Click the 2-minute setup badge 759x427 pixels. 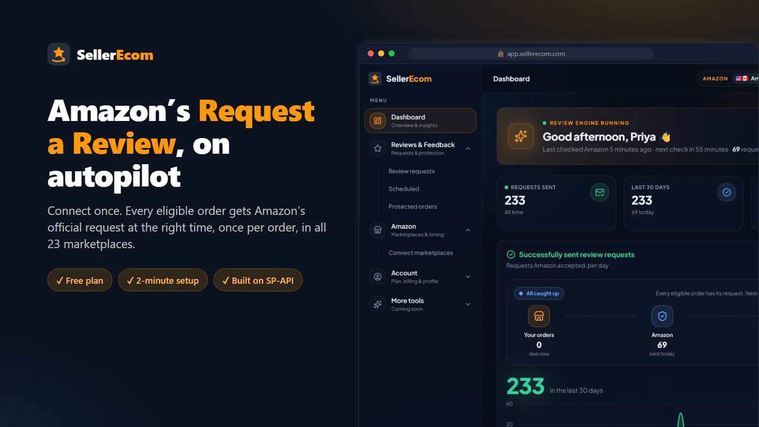point(163,280)
